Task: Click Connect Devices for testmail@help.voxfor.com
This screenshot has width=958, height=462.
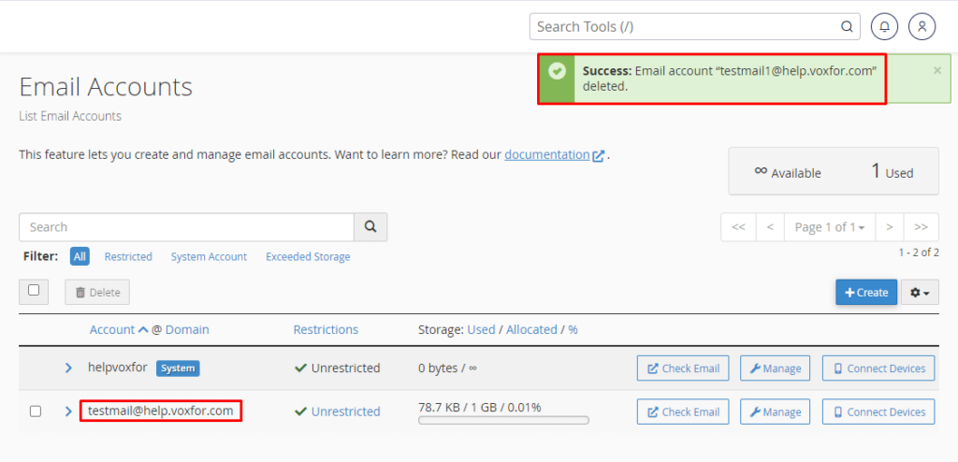Action: click(878, 411)
